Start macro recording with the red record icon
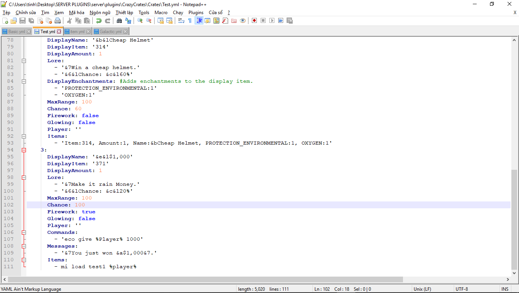This screenshot has height=293, width=519. tap(254, 21)
